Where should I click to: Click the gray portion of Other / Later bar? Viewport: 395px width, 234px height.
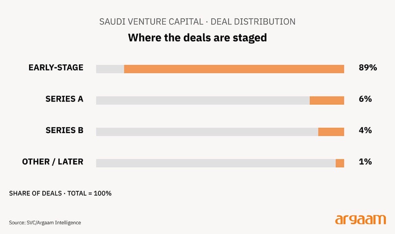pyautogui.click(x=216, y=163)
